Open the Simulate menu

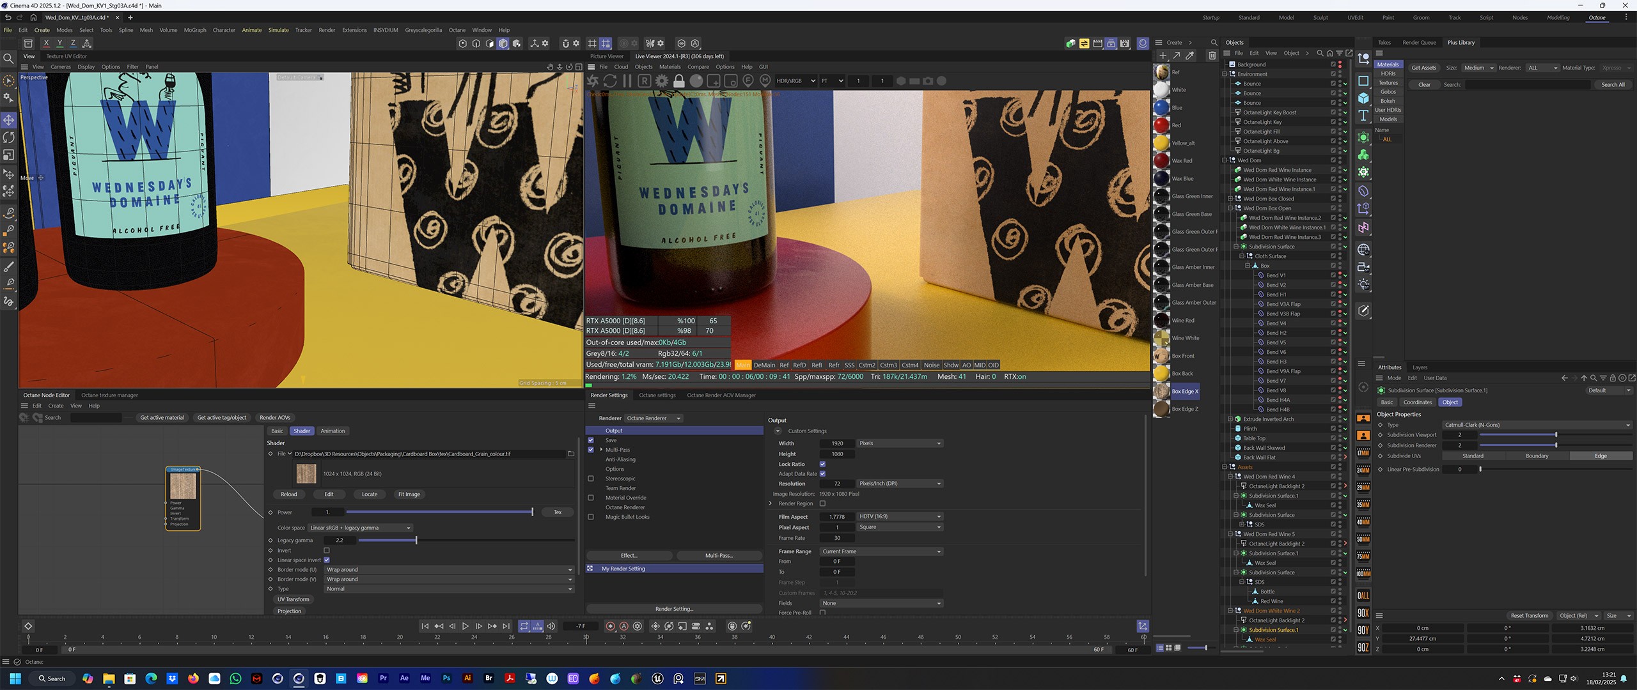[278, 30]
